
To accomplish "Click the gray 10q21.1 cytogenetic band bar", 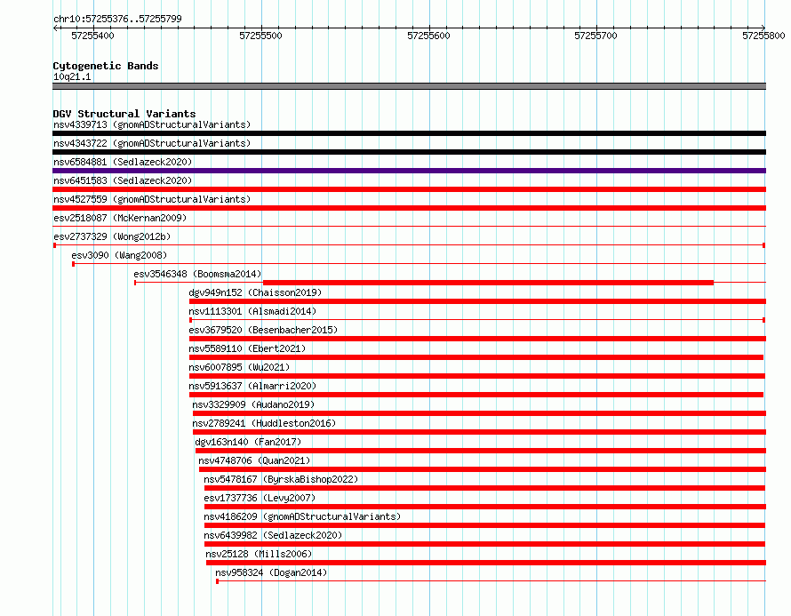I will click(x=409, y=86).
